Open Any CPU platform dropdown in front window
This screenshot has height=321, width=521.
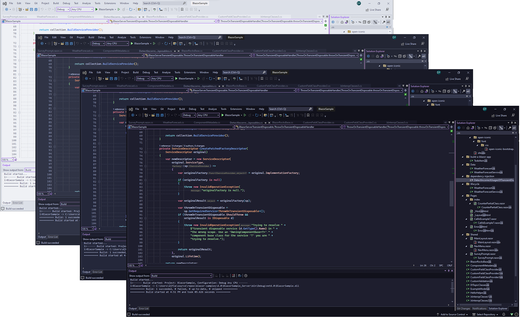[x=208, y=115]
